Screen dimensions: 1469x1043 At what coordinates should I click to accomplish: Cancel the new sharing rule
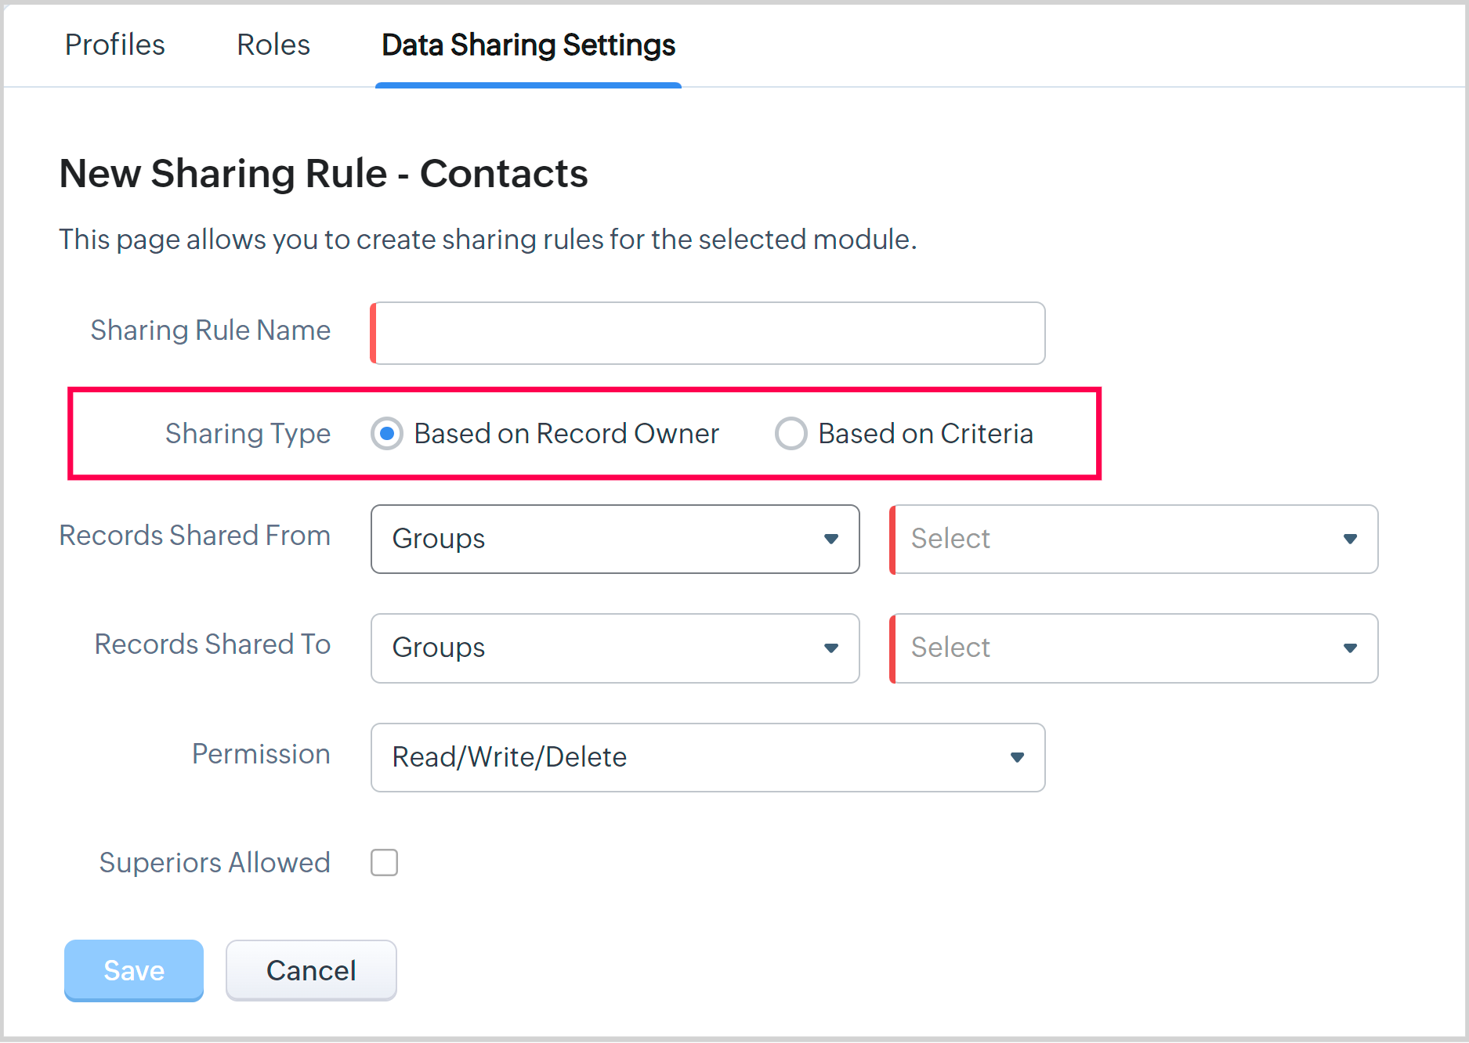click(x=311, y=970)
